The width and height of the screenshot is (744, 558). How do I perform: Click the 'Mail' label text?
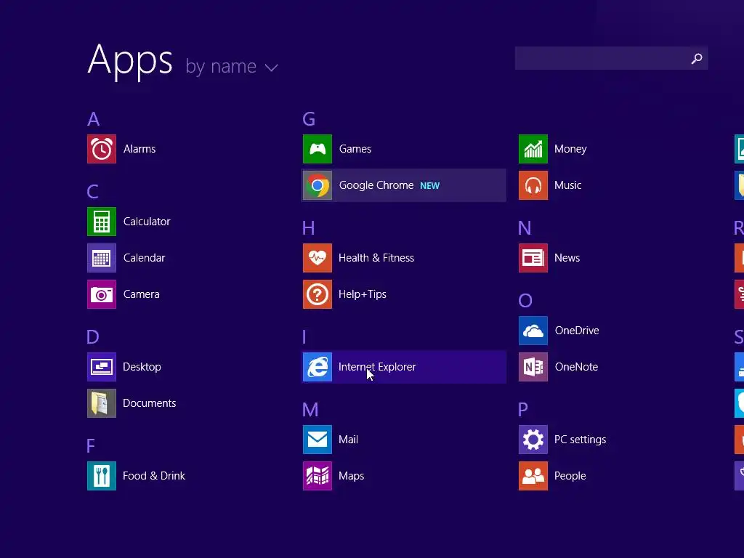tap(348, 440)
